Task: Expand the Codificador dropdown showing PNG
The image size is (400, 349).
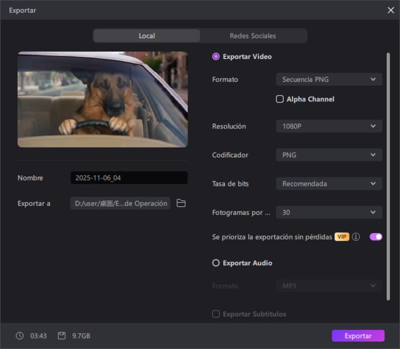Action: 328,155
